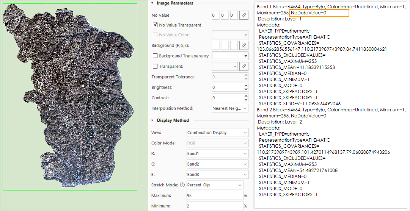
Task: Uncheck the No Value Transparent checkbox
Action: [155, 25]
